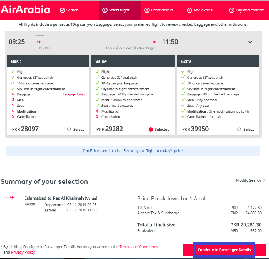Screen dimensions: 269x259
Task: Click the Basic fare header
Action: point(48,61)
